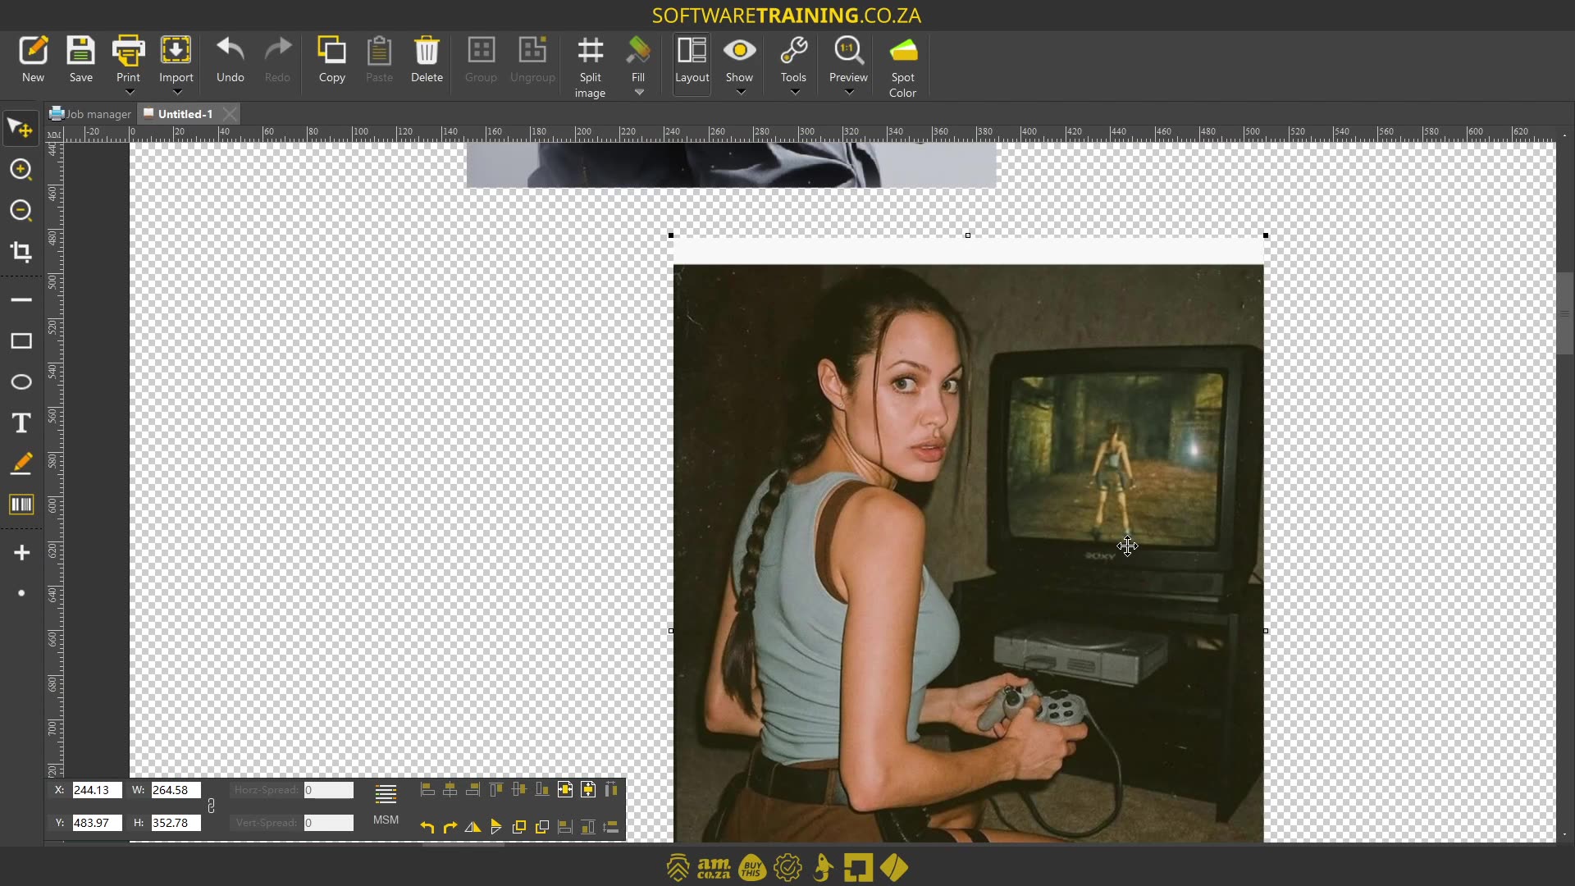Image resolution: width=1575 pixels, height=886 pixels.
Task: Align objects to horizontal center
Action: pyautogui.click(x=450, y=790)
